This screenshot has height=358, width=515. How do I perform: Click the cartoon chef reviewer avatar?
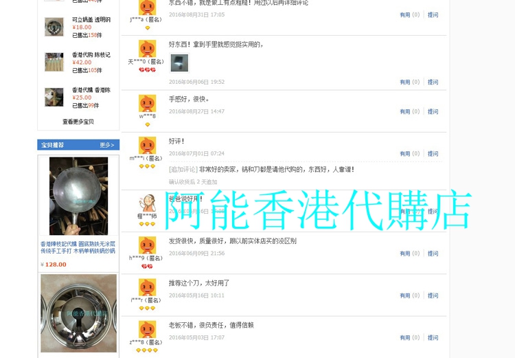coord(147,203)
